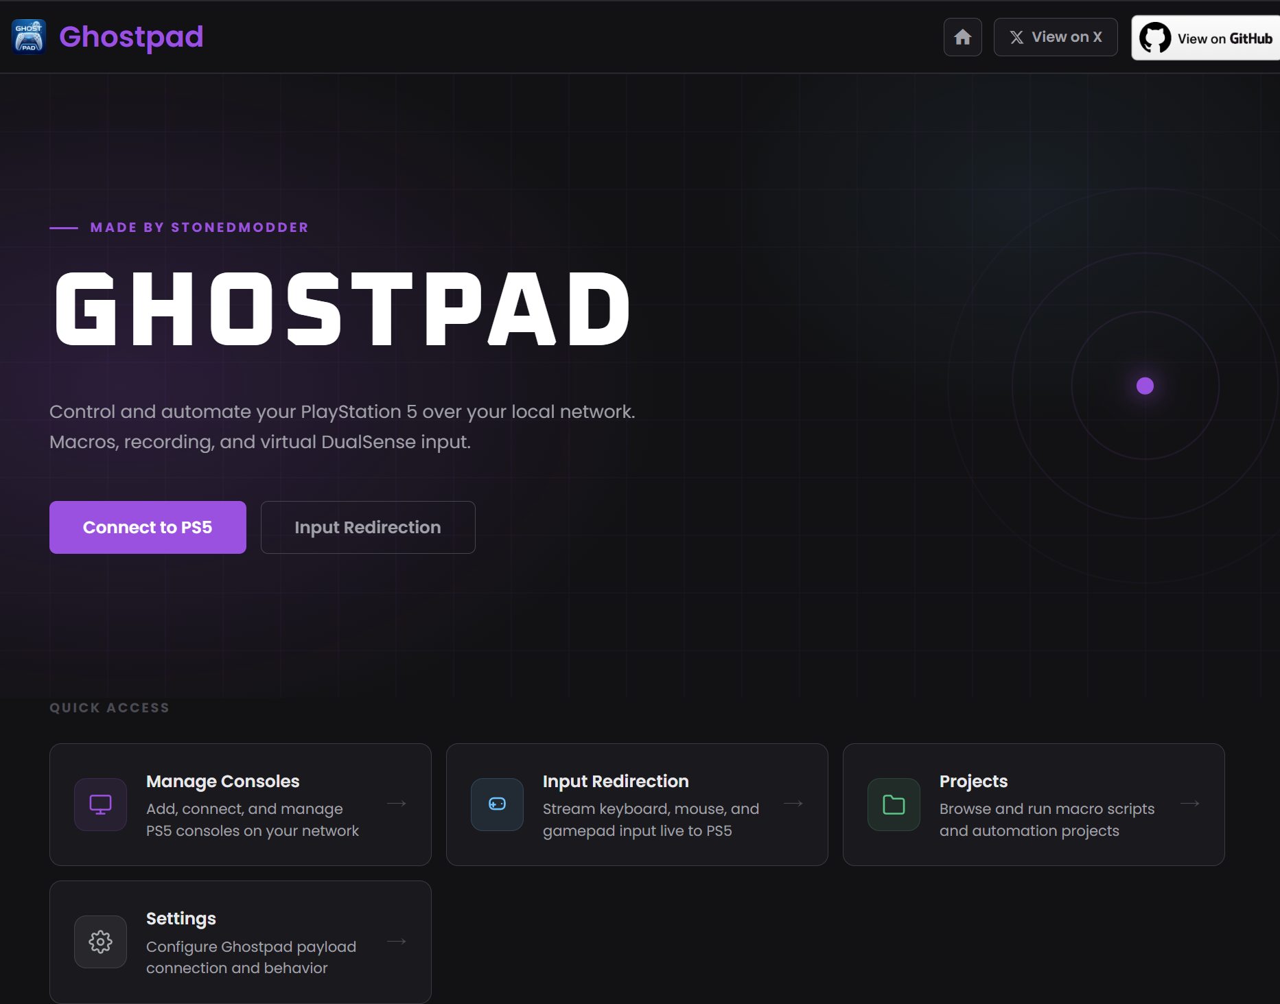Click the outlined Input Redirection hero button

[368, 527]
